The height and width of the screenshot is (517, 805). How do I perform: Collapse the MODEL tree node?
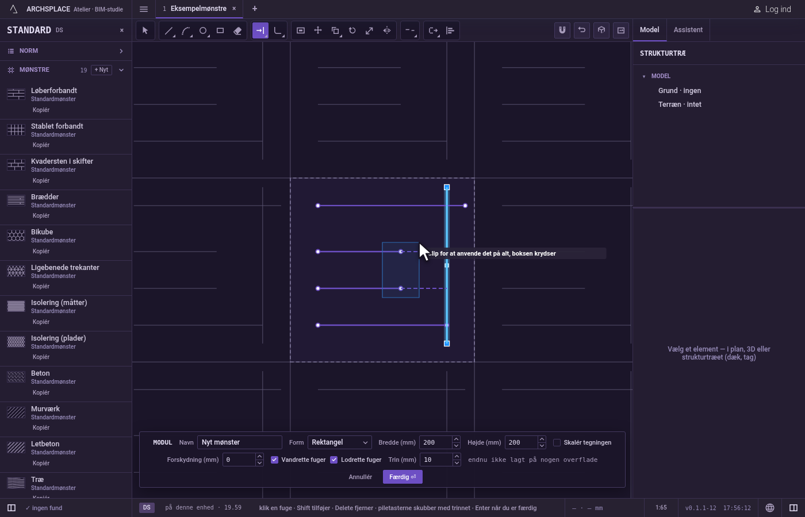point(644,76)
